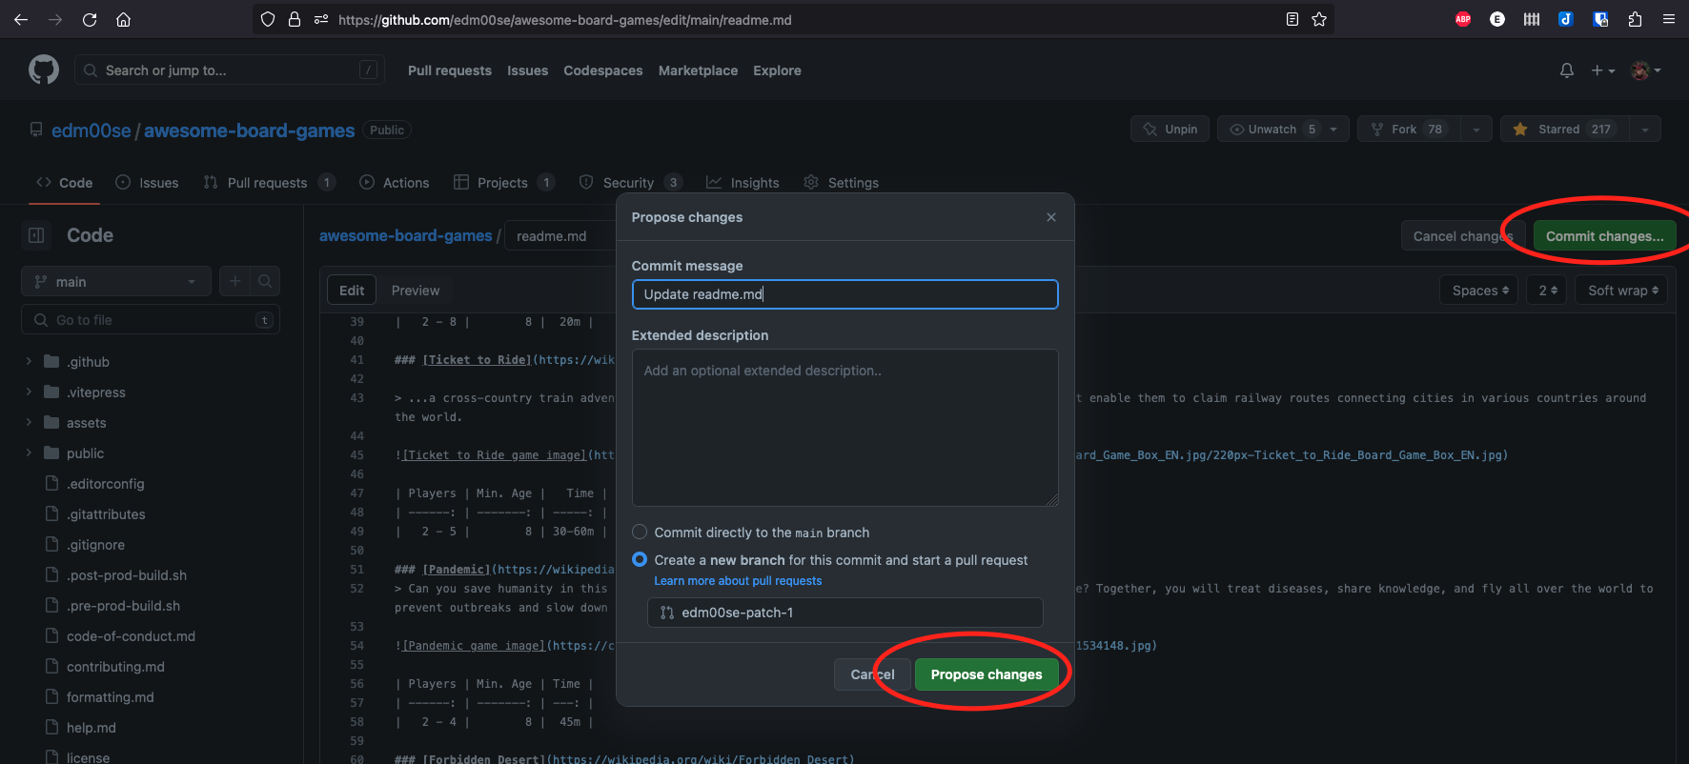Open Learn more about pull requests link
The height and width of the screenshot is (764, 1689).
[x=738, y=581]
